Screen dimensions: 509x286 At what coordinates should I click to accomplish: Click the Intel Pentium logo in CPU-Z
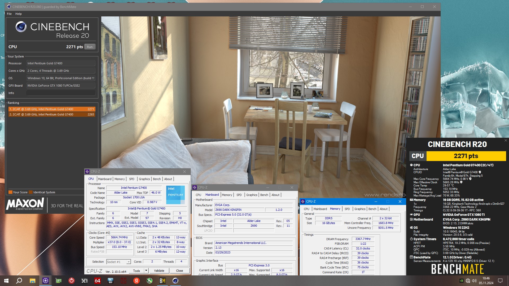coord(175,195)
